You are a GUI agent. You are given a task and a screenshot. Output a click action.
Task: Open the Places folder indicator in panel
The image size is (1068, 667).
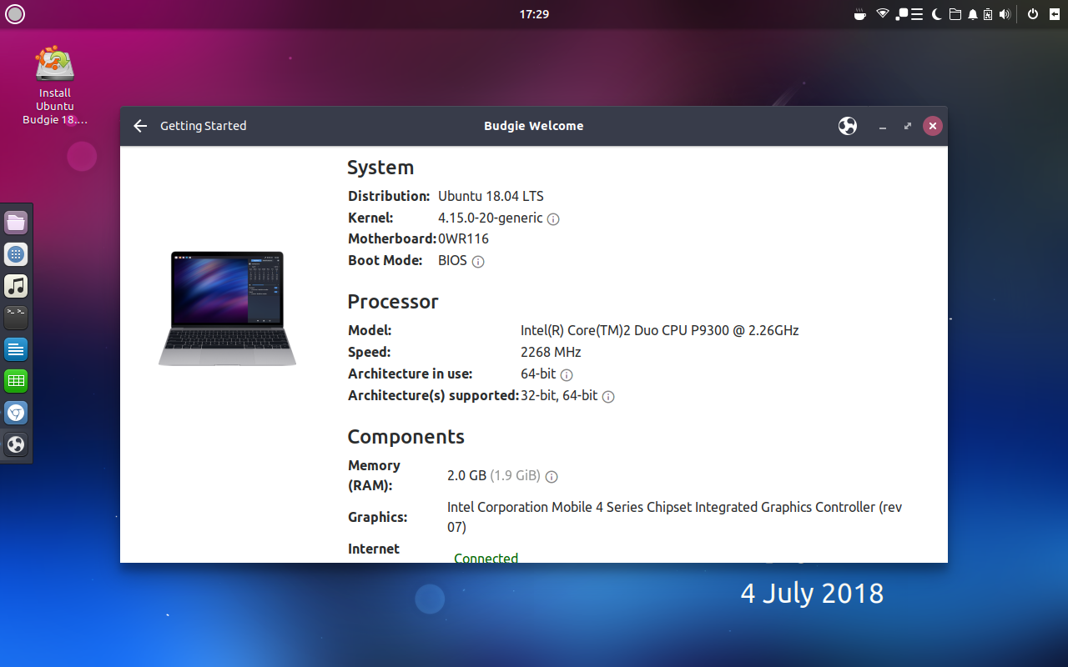click(955, 14)
